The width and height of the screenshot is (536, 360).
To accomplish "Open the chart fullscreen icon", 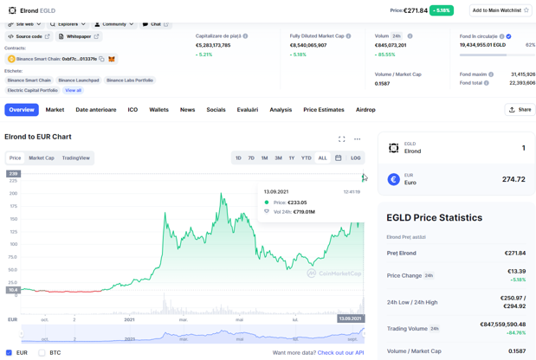I will pos(341,139).
